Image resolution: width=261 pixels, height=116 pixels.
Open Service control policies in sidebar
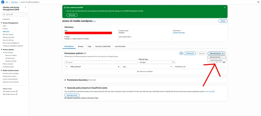[10, 79]
